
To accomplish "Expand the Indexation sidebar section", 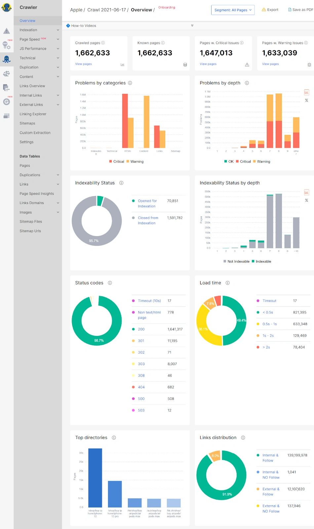I will pos(38,30).
